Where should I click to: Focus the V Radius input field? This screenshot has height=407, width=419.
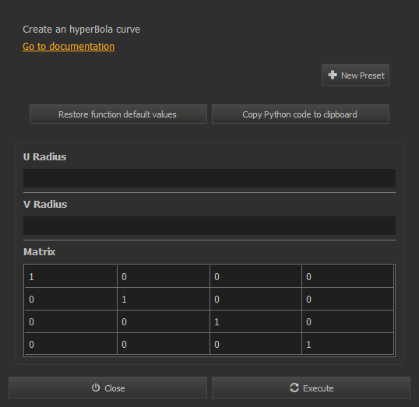[x=209, y=226]
